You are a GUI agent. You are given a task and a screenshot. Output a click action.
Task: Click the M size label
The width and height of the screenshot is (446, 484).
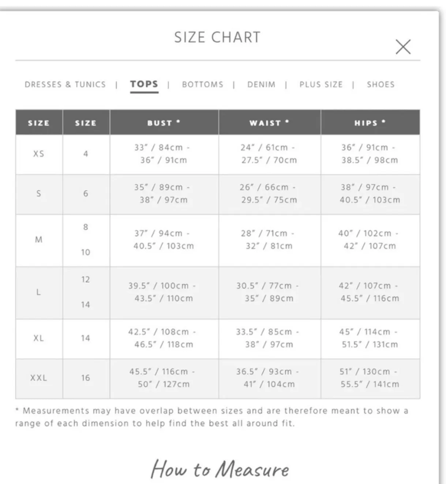point(39,240)
